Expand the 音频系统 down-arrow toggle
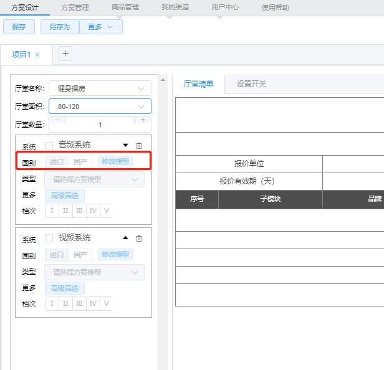This screenshot has height=370, width=384. point(125,145)
